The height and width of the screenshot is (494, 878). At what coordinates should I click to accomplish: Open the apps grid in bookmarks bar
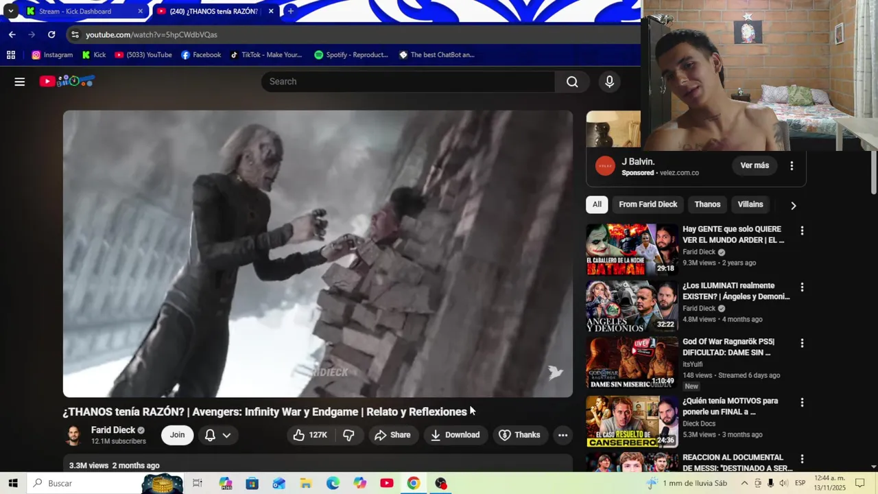11,55
